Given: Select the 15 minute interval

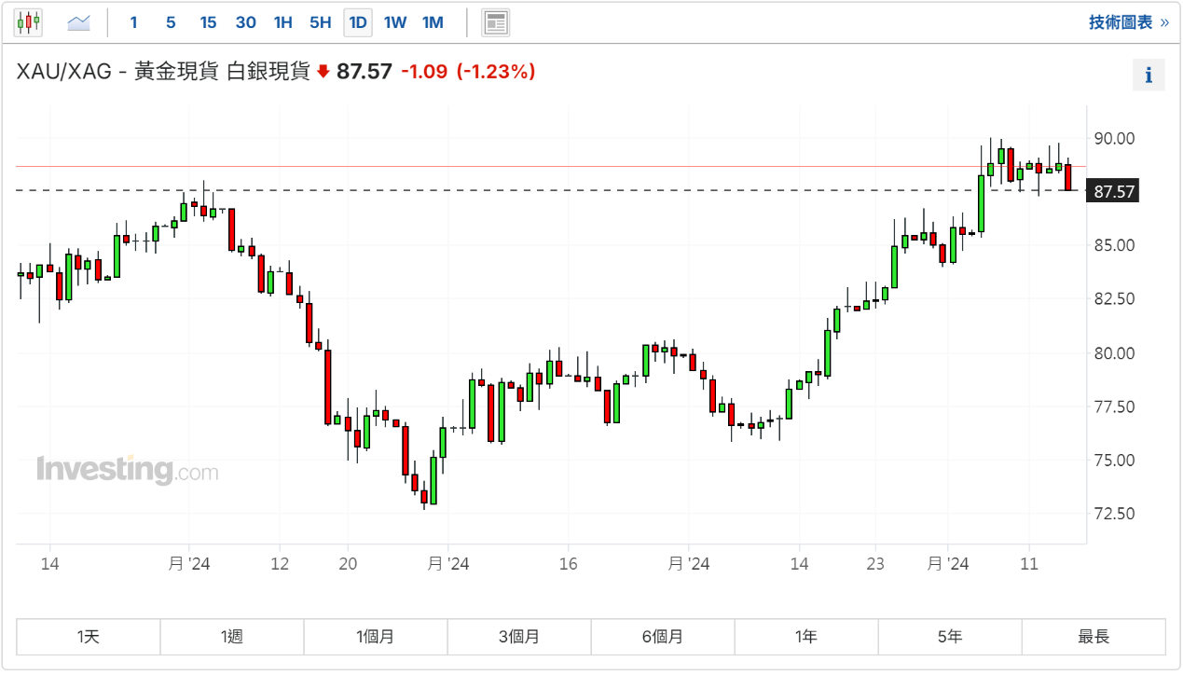Looking at the screenshot, I should [208, 22].
